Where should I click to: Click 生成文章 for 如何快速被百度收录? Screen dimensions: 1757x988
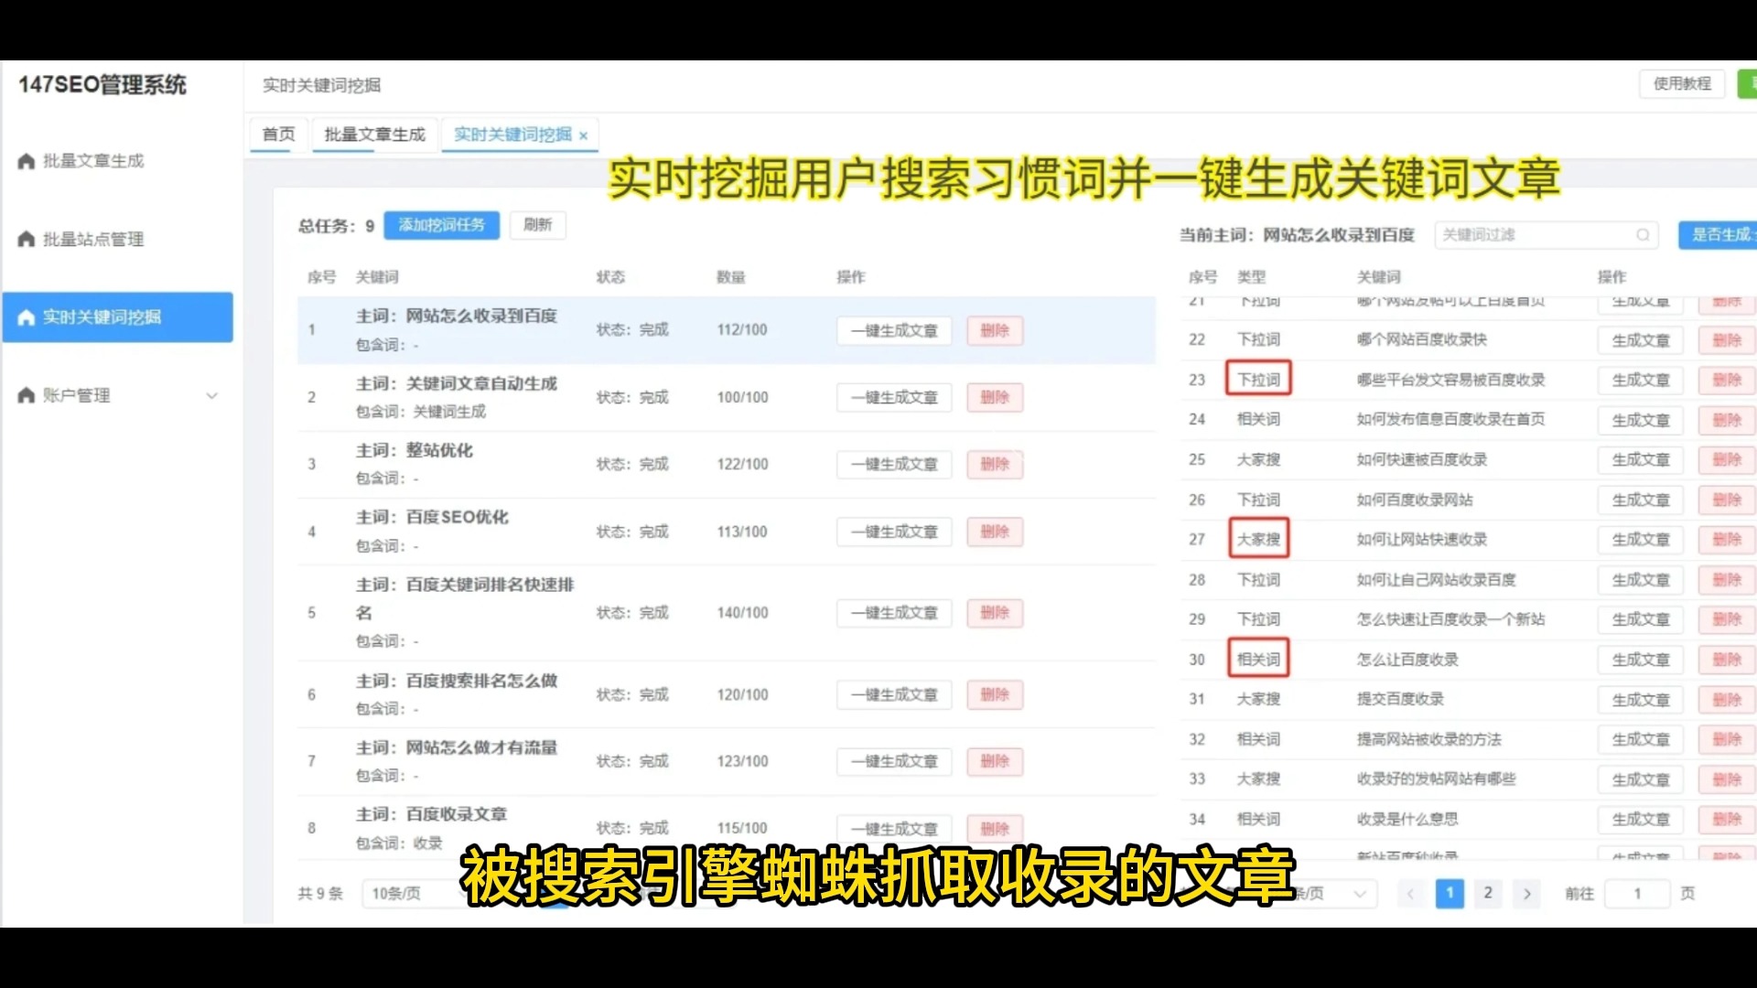1641,460
